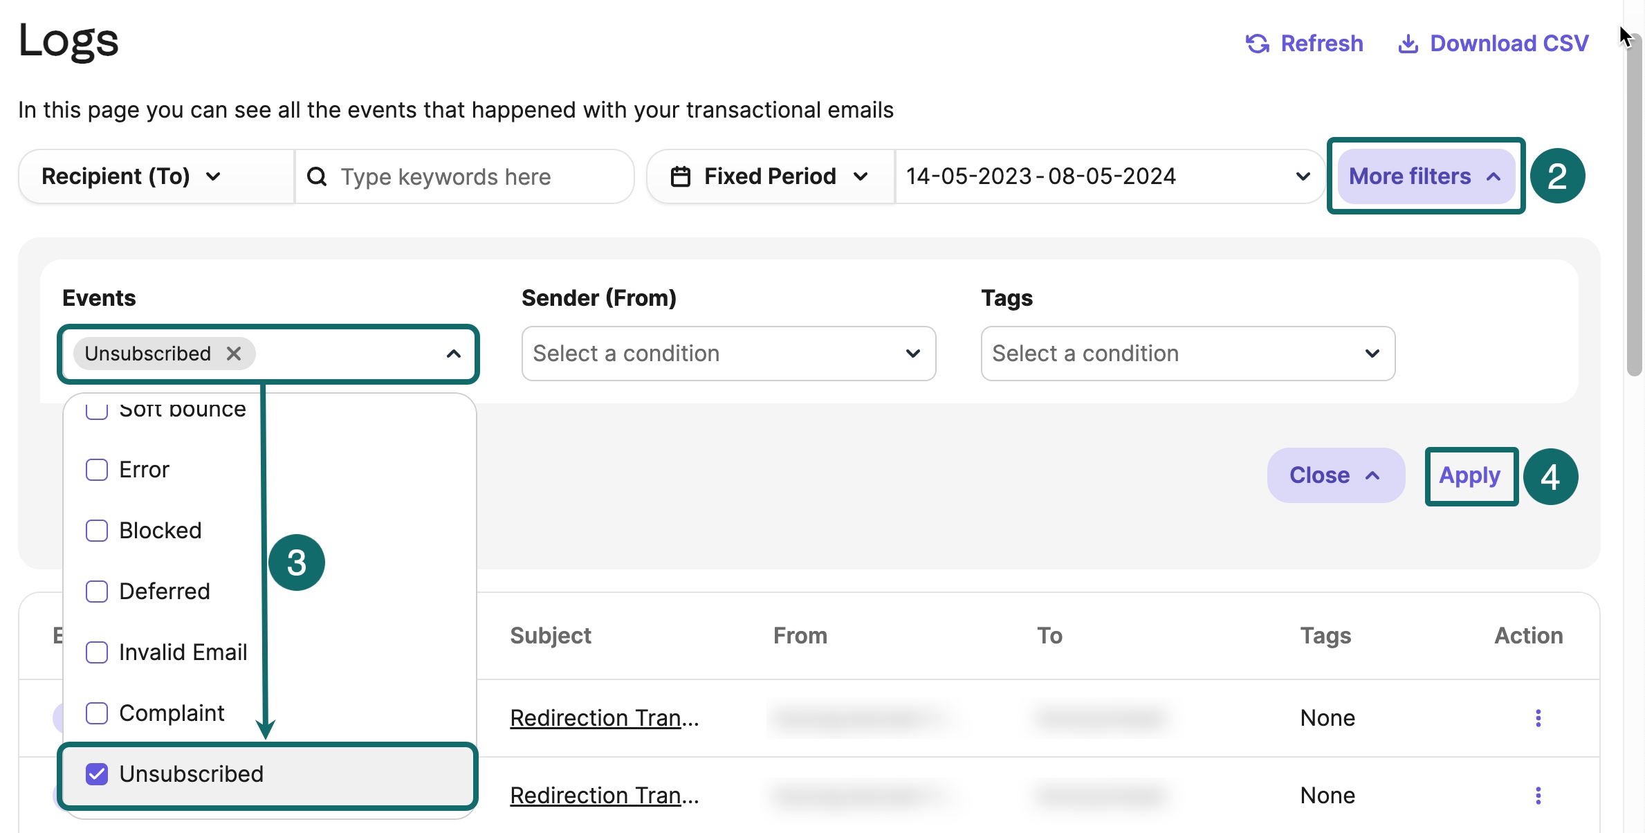Open the Tags condition dropdown
The height and width of the screenshot is (833, 1645).
pos(1188,354)
